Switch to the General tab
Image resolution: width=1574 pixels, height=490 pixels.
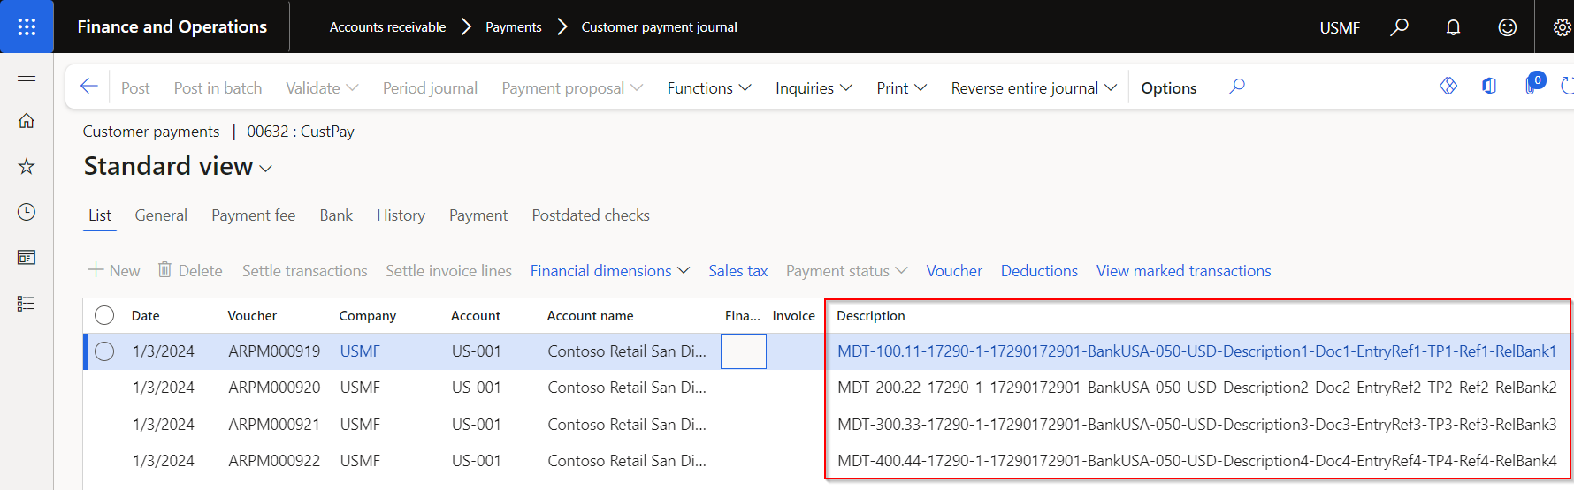[x=161, y=215]
